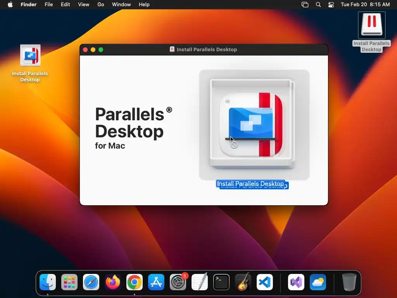Image resolution: width=397 pixels, height=298 pixels.
Task: Click the date and time in menu bar
Action: pyautogui.click(x=365, y=5)
